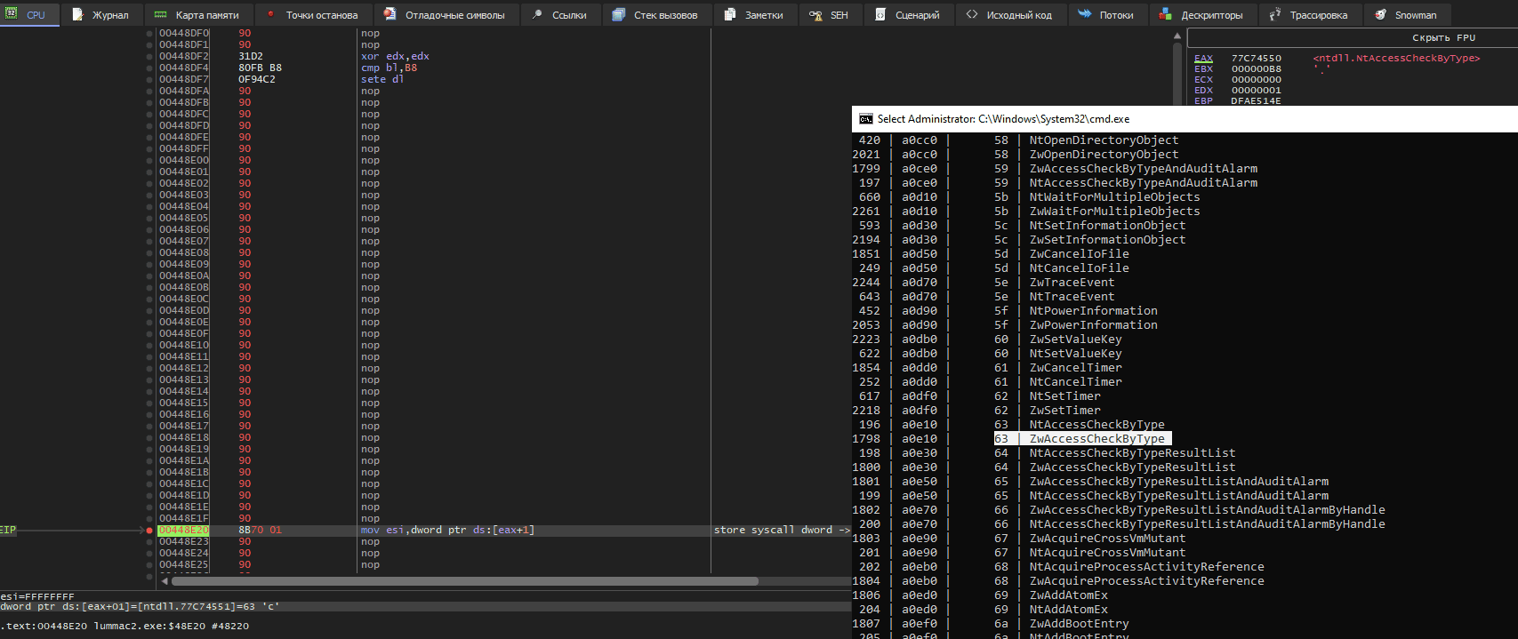Select the cmp bl,B8 instruction

(x=389, y=68)
